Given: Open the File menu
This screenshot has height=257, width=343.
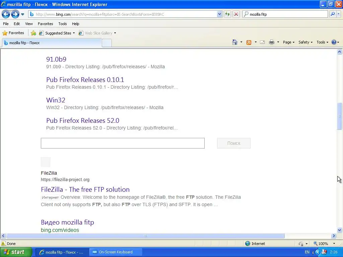Looking at the screenshot, I should [x=6, y=24].
